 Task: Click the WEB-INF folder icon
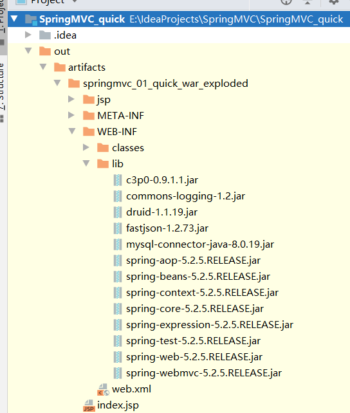click(x=89, y=131)
